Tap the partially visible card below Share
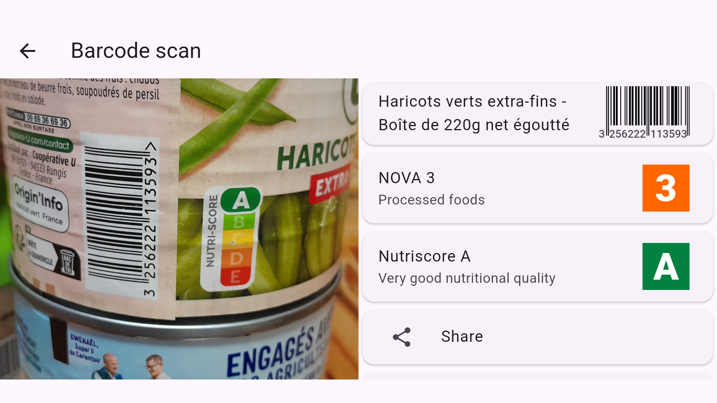 point(538,376)
